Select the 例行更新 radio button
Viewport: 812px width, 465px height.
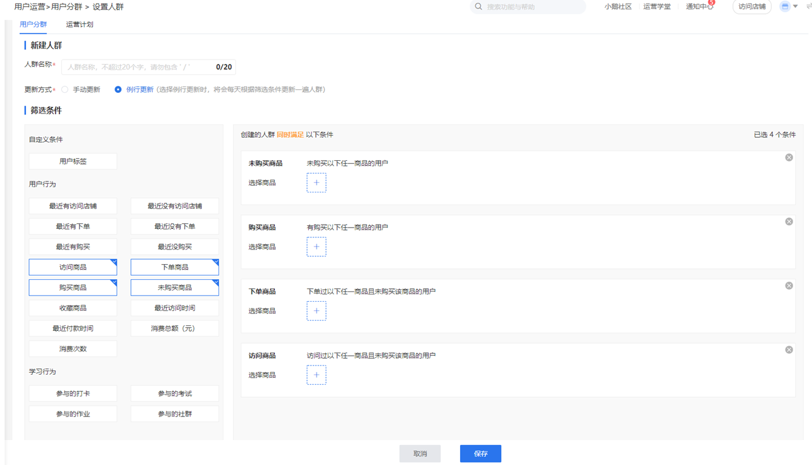(118, 89)
